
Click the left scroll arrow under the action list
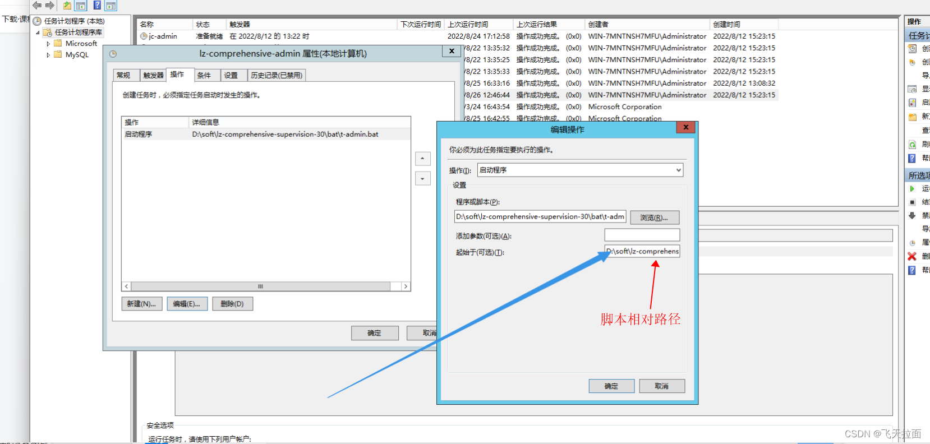[127, 286]
